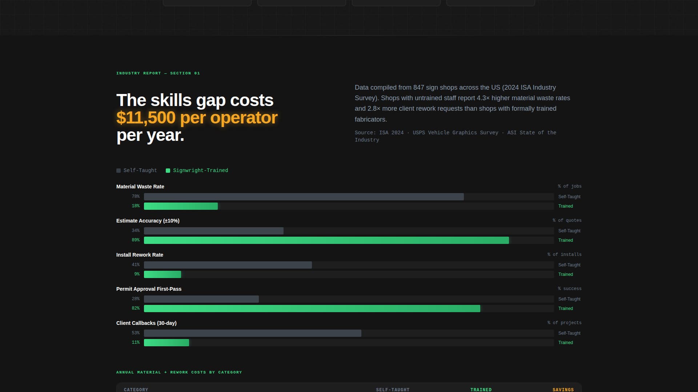The height and width of the screenshot is (392, 698).
Task: Click the 18% value label
Action: pyautogui.click(x=136, y=206)
